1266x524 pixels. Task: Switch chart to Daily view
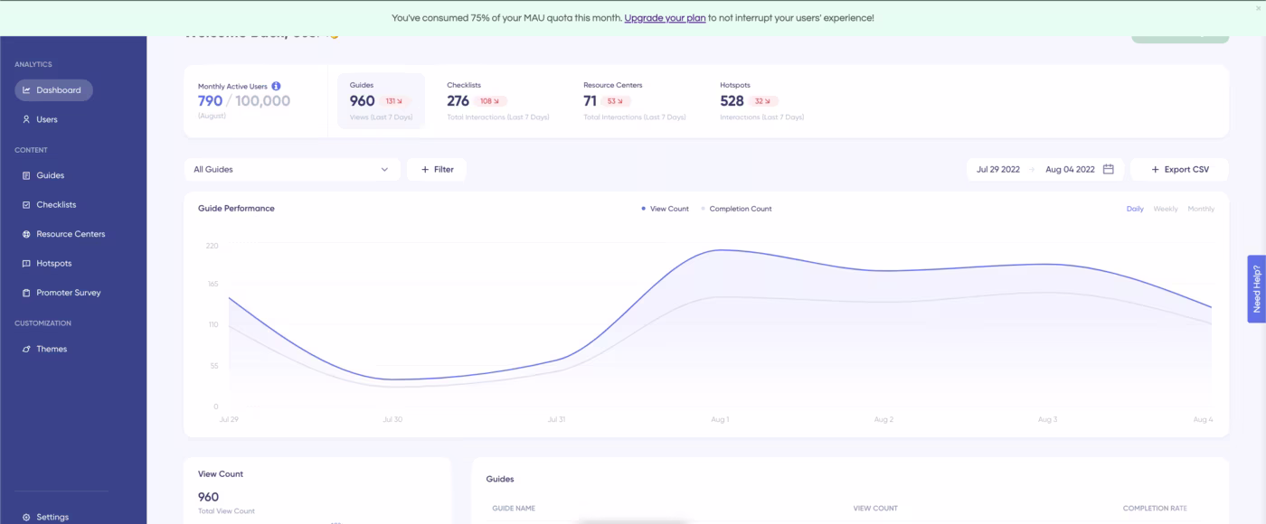1135,209
